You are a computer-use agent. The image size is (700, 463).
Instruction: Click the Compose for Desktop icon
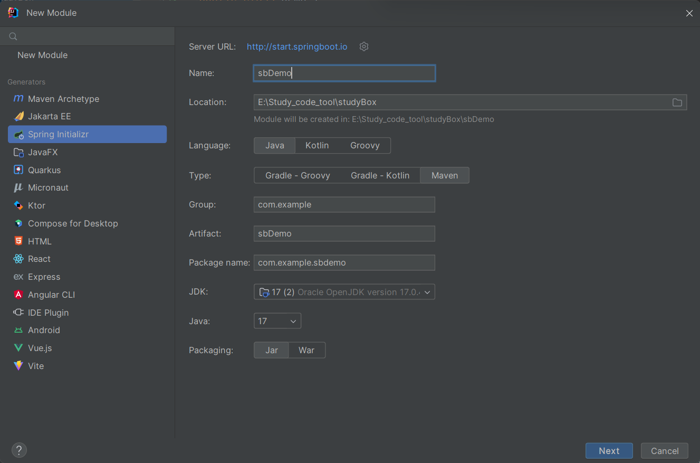click(x=18, y=223)
